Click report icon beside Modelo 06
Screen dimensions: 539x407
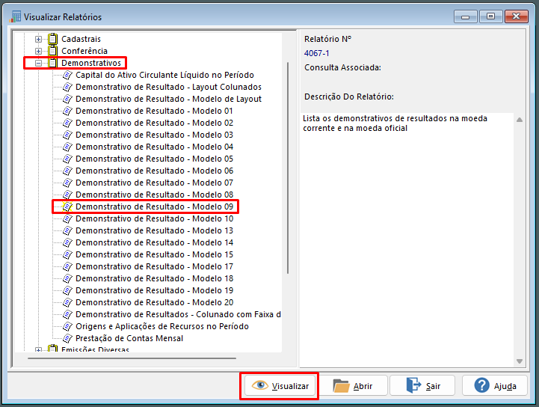[x=68, y=171]
